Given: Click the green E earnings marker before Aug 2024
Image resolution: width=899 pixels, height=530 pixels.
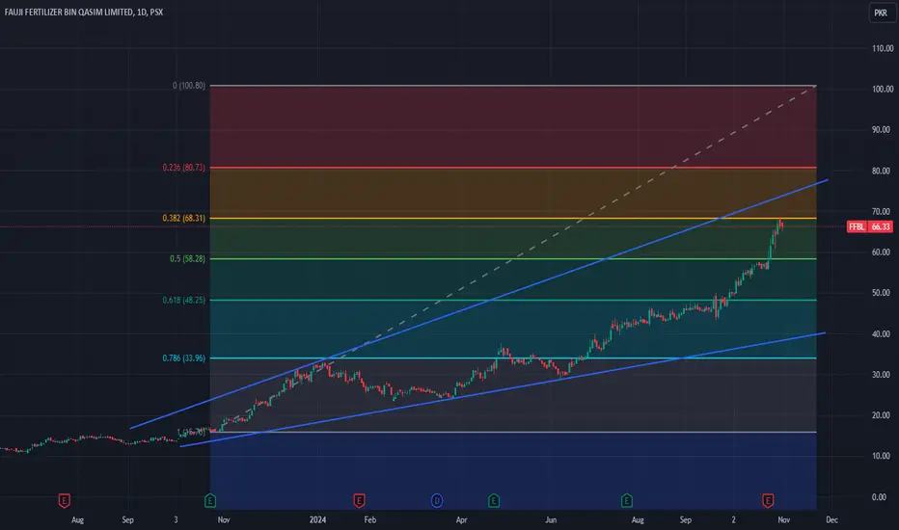Looking at the screenshot, I should (627, 501).
